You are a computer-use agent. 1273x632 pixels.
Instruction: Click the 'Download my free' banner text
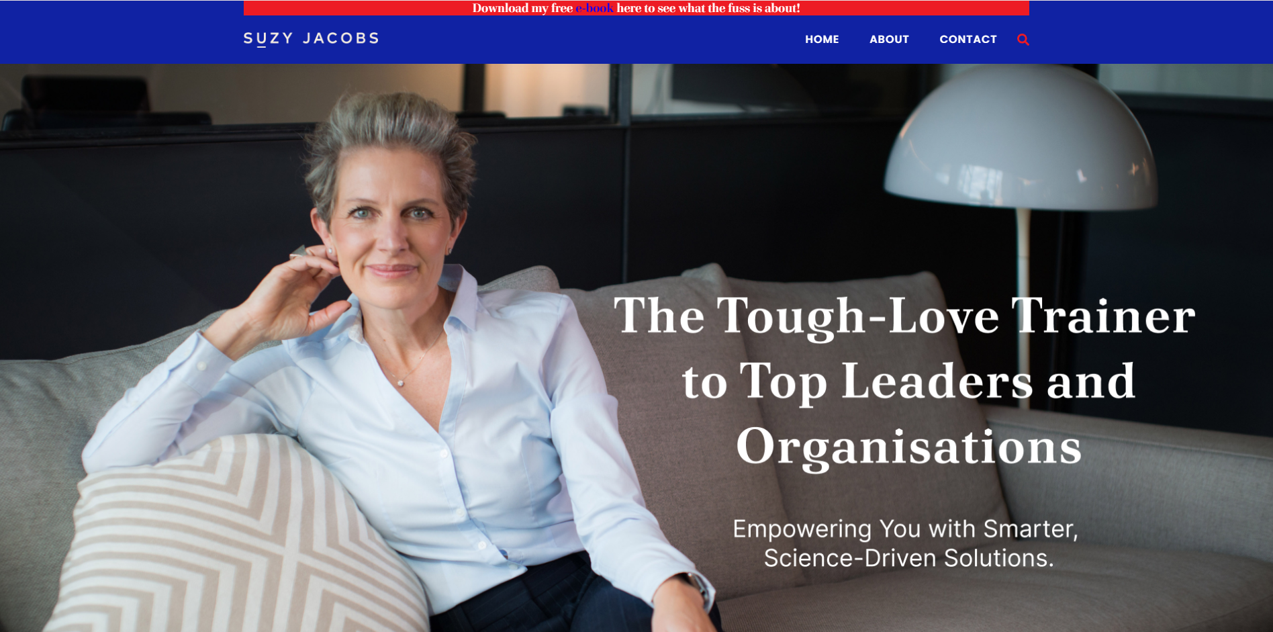522,8
